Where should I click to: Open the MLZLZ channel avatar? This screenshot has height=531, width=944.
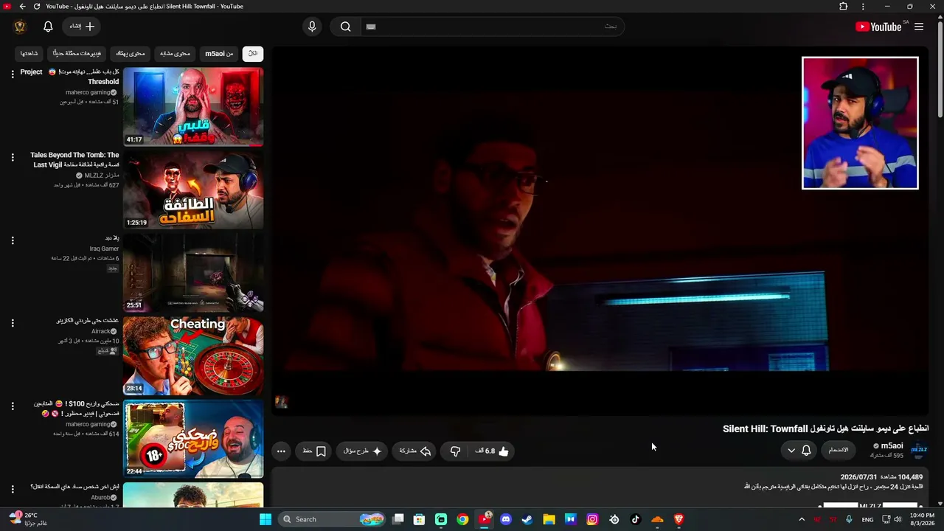(x=919, y=449)
